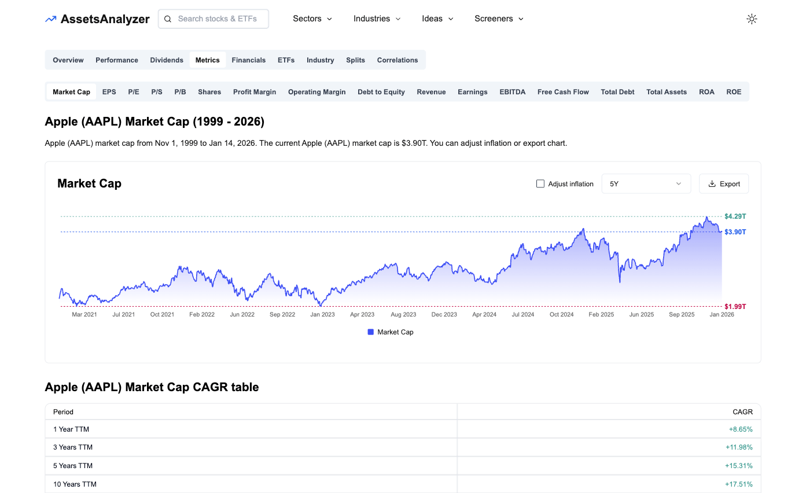
Task: Open the Financials tab
Action: pyautogui.click(x=249, y=60)
